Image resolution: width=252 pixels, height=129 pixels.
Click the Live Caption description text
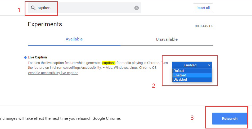(x=98, y=65)
